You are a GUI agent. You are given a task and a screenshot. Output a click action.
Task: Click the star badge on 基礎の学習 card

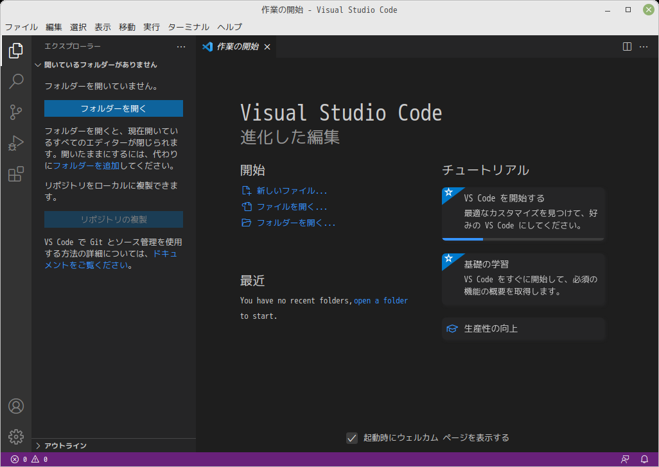point(449,258)
